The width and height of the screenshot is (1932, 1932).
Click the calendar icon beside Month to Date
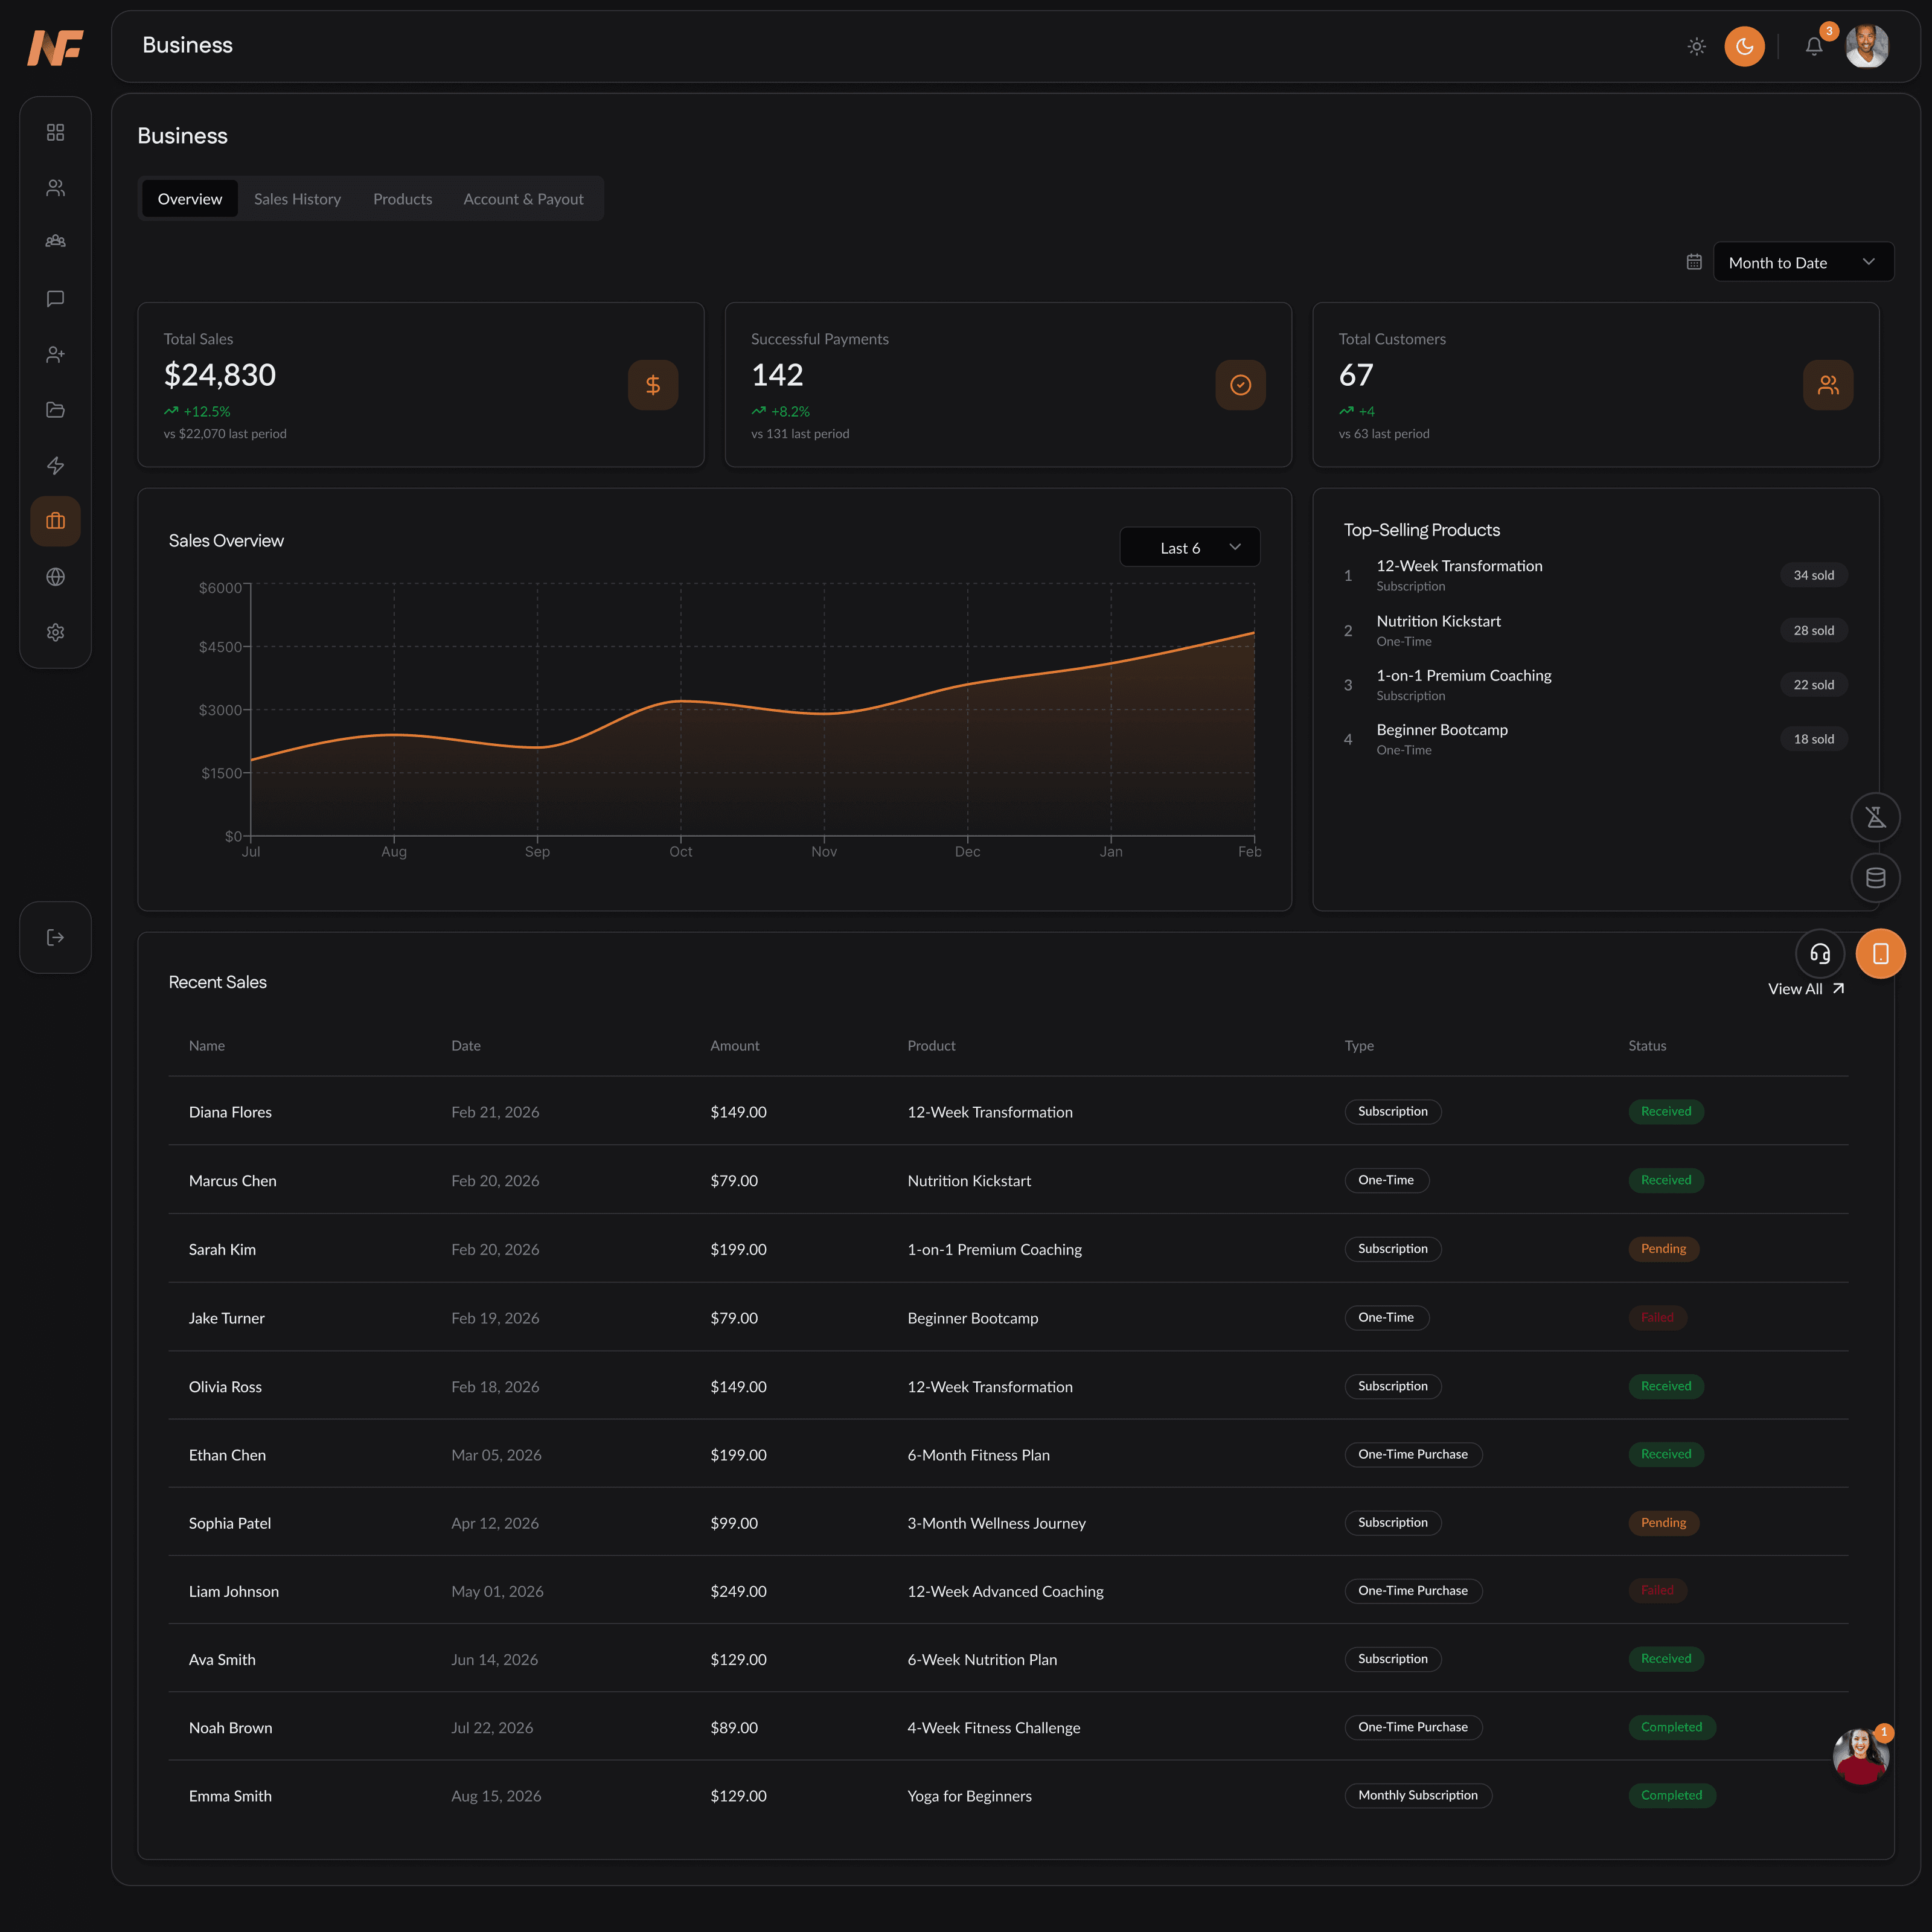coord(1694,262)
